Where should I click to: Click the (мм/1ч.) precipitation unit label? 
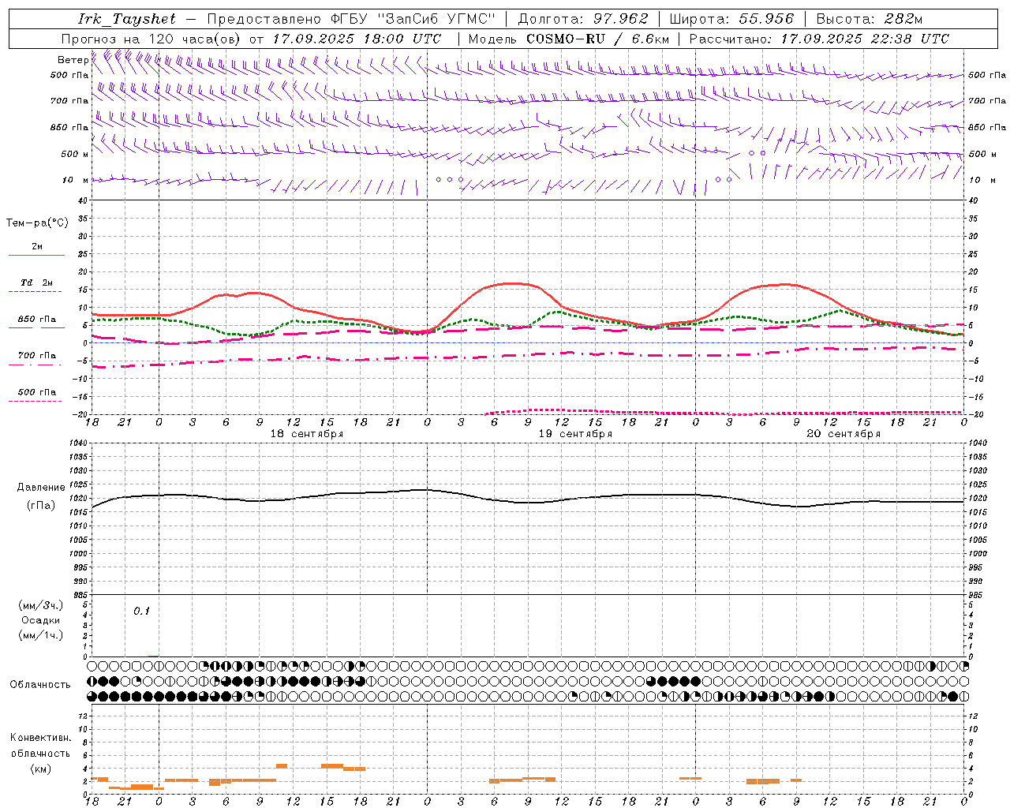tap(41, 635)
